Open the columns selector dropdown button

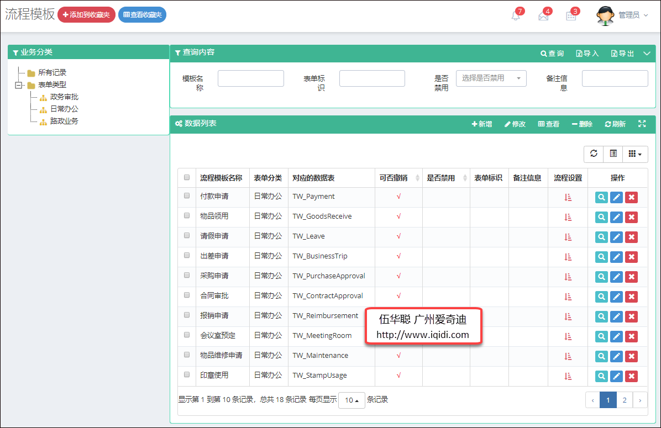pos(635,154)
